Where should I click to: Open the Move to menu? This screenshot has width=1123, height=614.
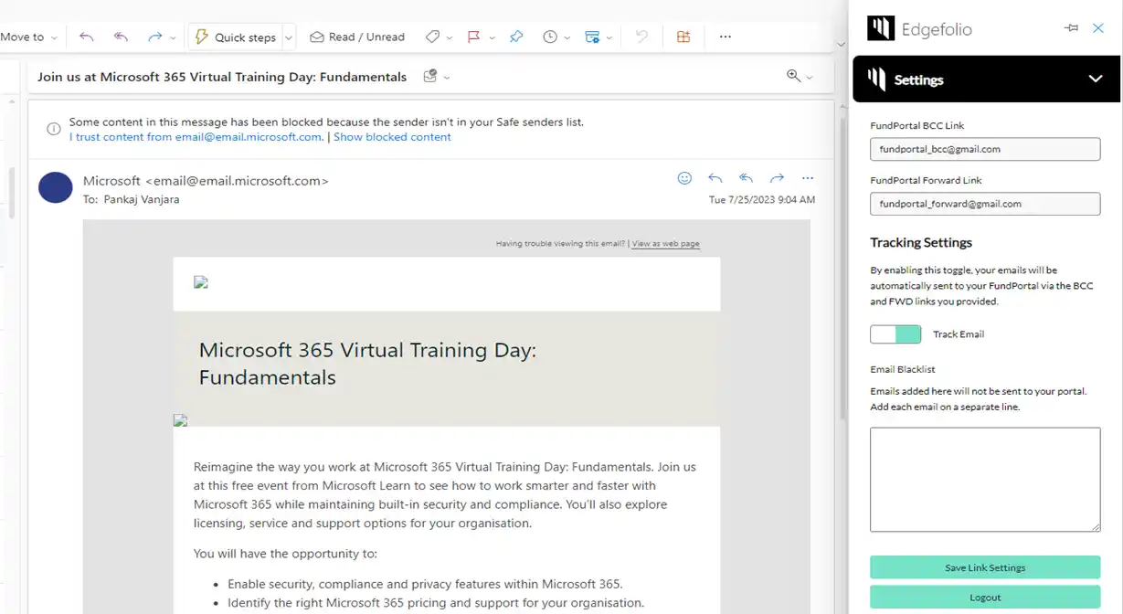28,37
